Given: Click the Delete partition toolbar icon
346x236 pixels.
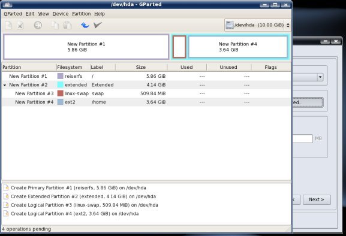Looking at the screenshot, I should (20, 25).
